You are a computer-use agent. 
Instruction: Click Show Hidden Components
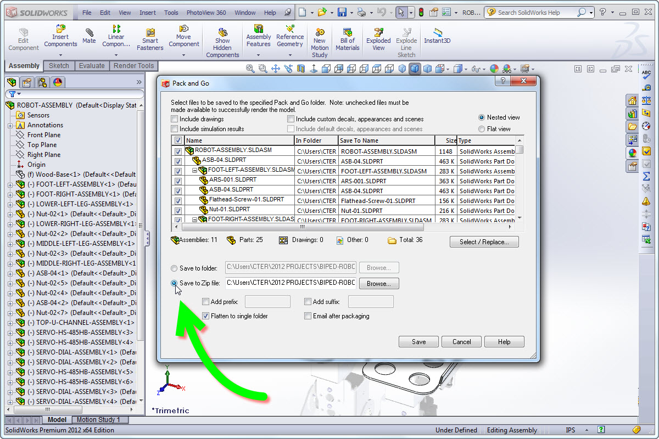222,43
